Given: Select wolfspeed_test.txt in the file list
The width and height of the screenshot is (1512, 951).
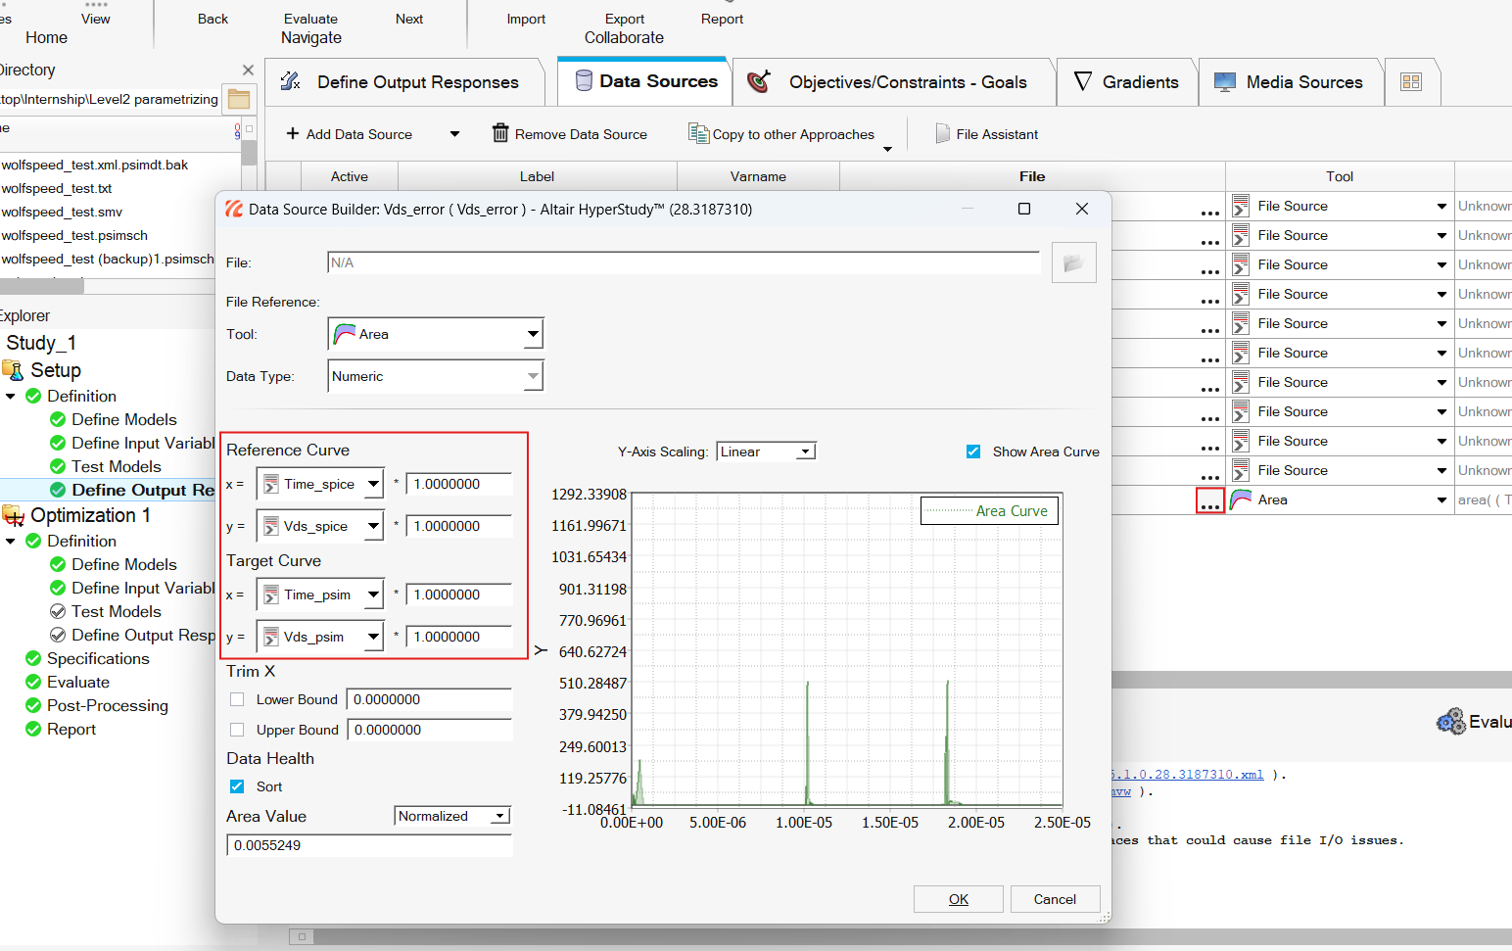Looking at the screenshot, I should click(57, 188).
